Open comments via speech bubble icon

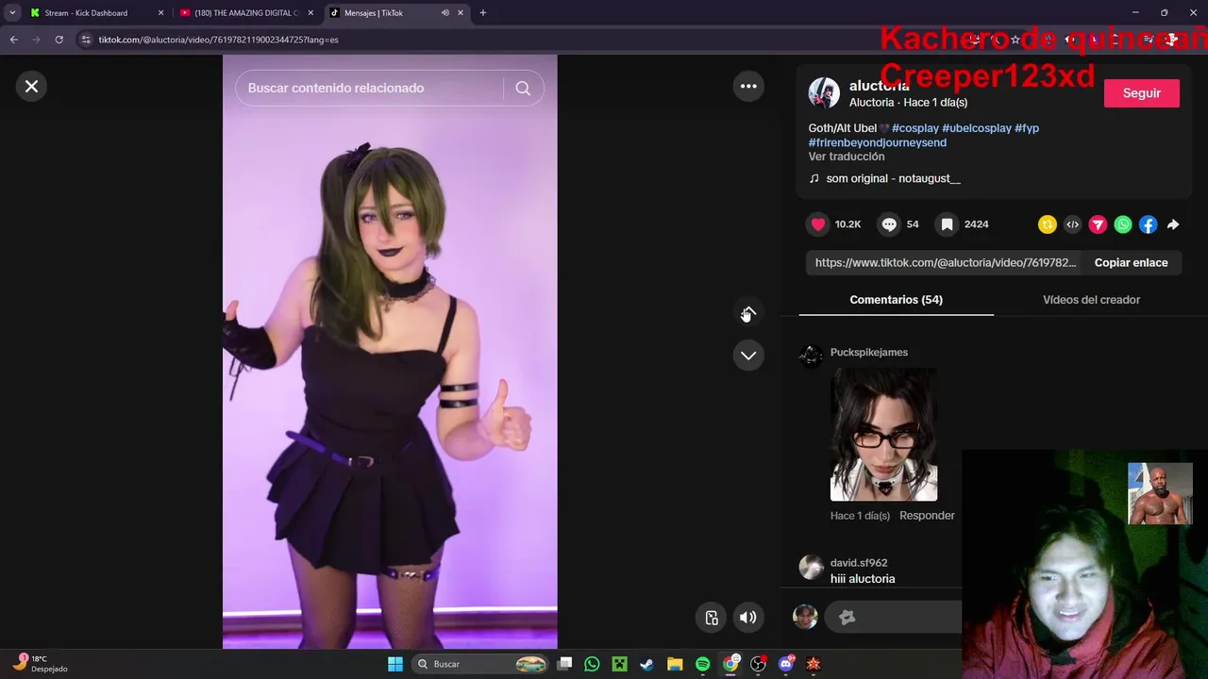[889, 224]
